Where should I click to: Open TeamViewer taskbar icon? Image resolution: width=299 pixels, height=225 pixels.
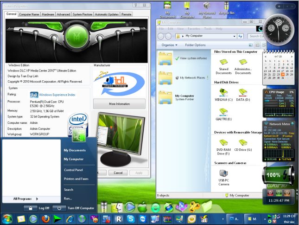(143, 219)
